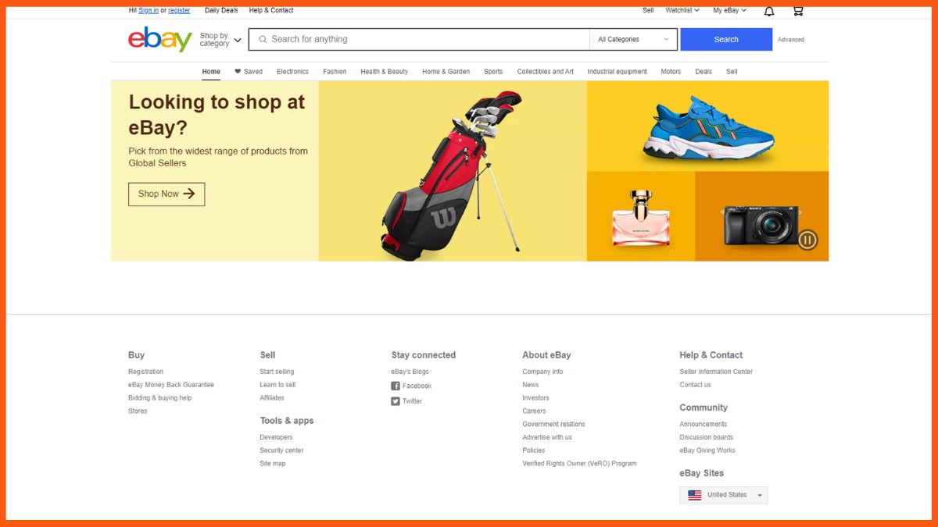Open the Announcements community link

(x=703, y=425)
